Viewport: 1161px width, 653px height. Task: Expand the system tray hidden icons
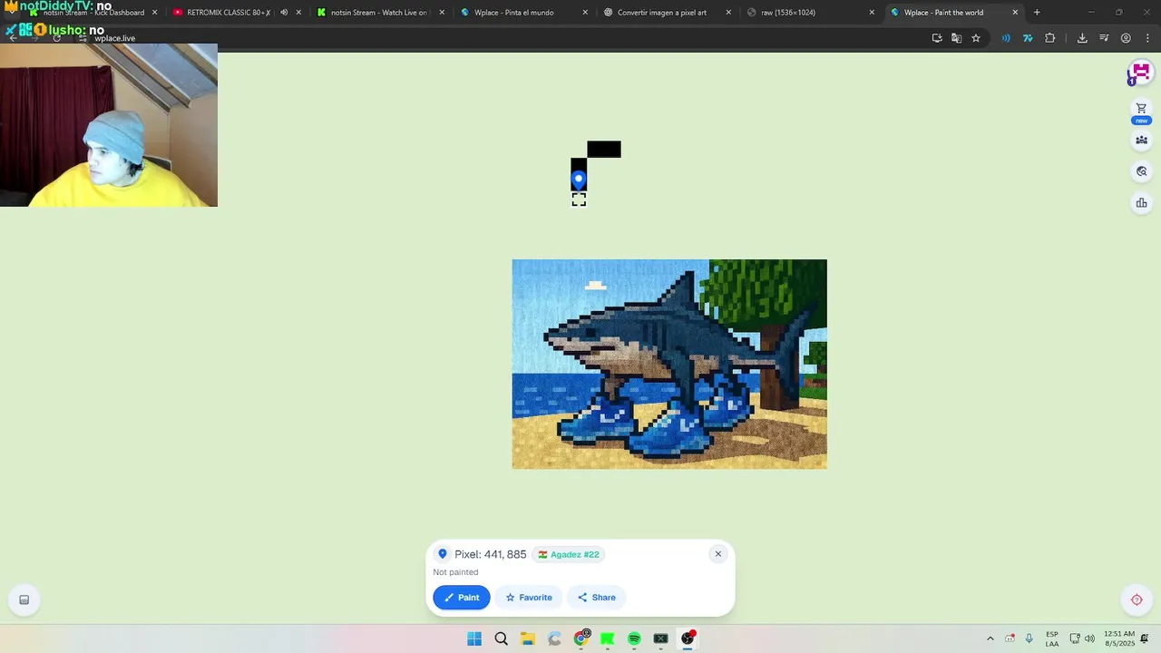coord(990,638)
